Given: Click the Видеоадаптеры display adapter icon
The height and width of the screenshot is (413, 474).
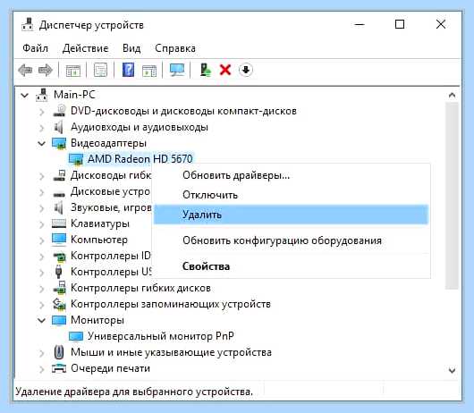Looking at the screenshot, I should point(59,143).
